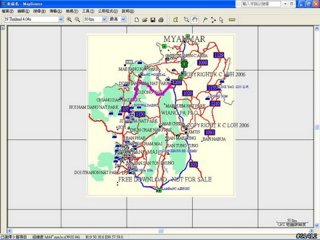This screenshot has height=240, width=320.
Task: Click the CHIANG DAO NAT PARK label
Action: click(x=118, y=100)
